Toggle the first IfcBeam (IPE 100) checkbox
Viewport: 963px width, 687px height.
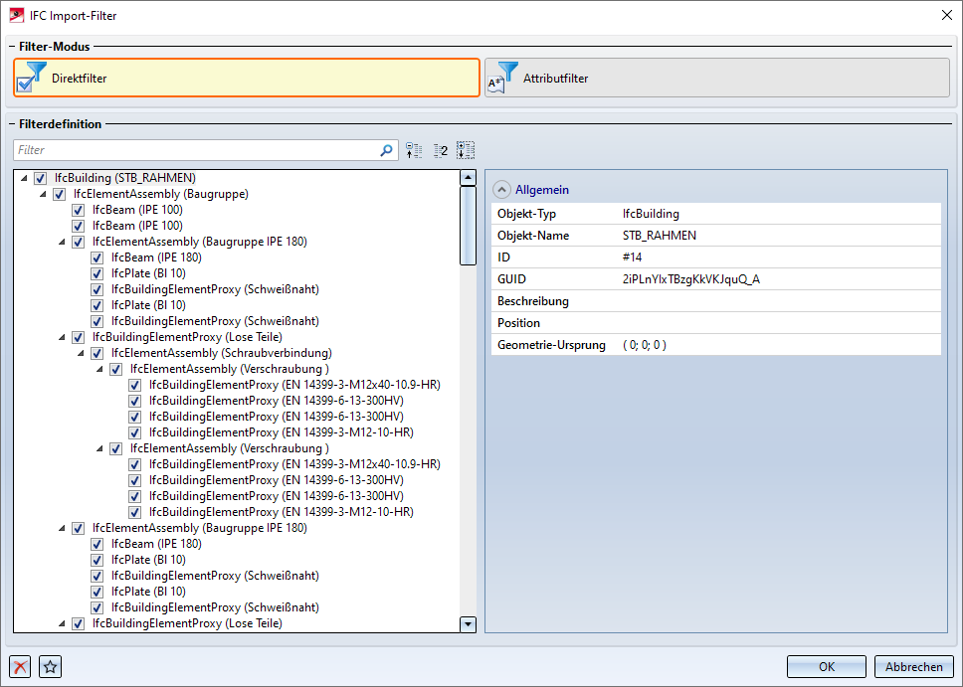[x=79, y=210]
